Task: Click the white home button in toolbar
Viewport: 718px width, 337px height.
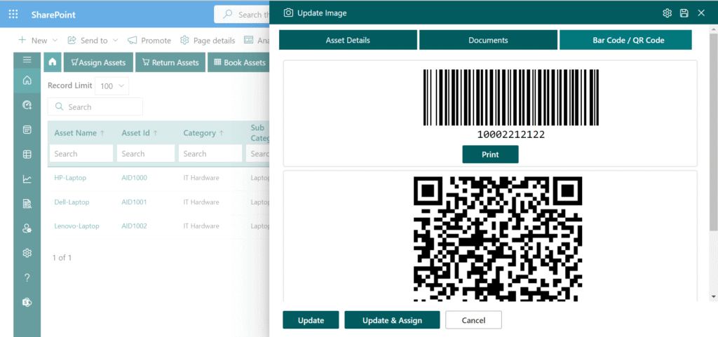Action: tap(53, 62)
